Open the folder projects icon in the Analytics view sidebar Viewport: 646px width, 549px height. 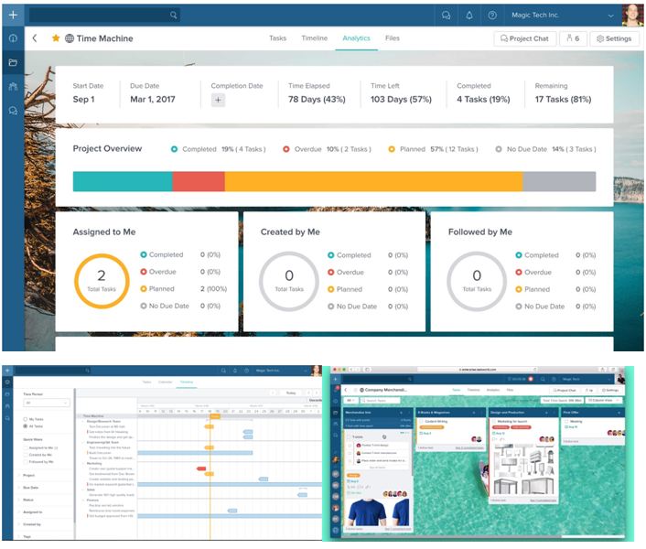pos(13,62)
